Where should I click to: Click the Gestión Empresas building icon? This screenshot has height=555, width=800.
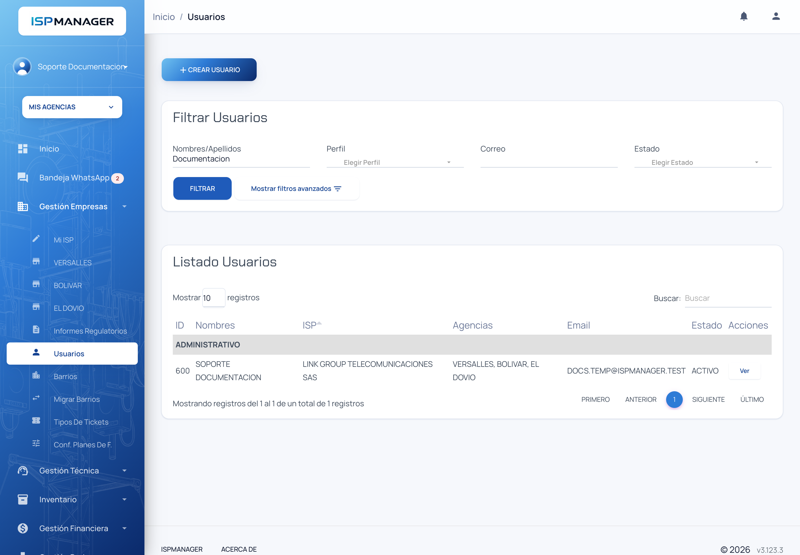click(22, 206)
